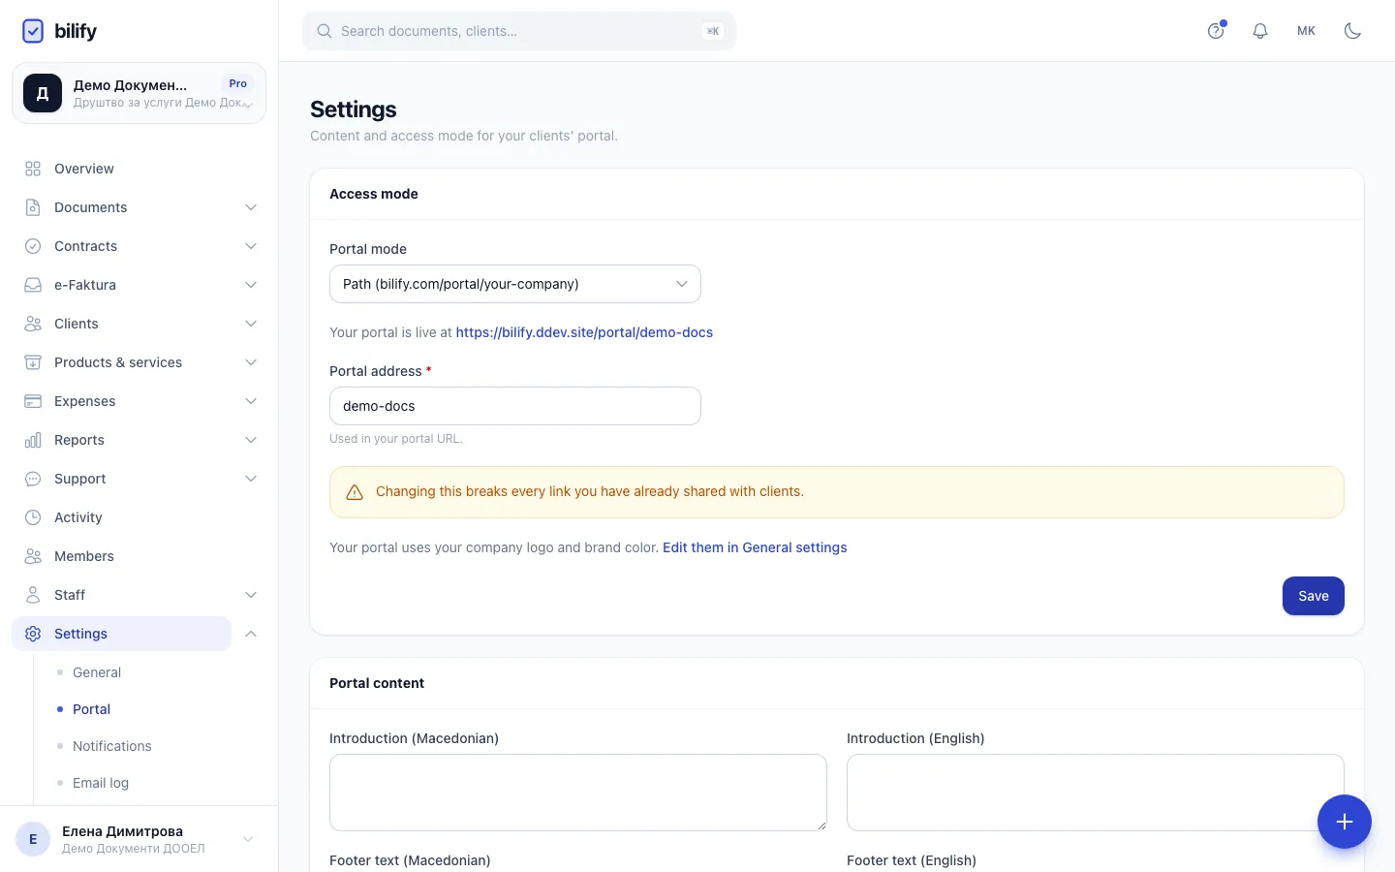Image resolution: width=1395 pixels, height=872 pixels.
Task: Go to General settings in sidebar
Action: coord(97,672)
